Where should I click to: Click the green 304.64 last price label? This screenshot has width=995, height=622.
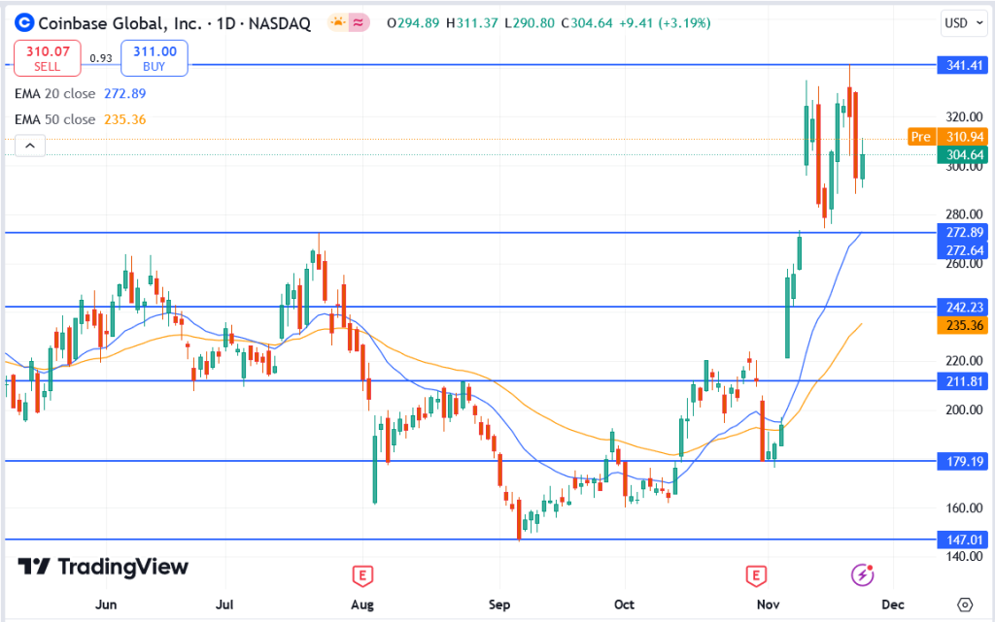(x=961, y=154)
